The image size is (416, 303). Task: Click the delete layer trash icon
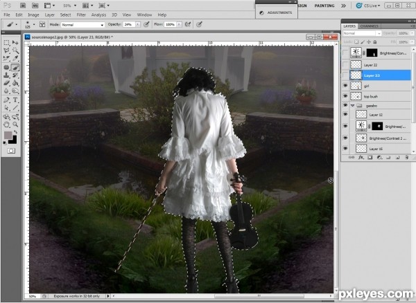407,158
